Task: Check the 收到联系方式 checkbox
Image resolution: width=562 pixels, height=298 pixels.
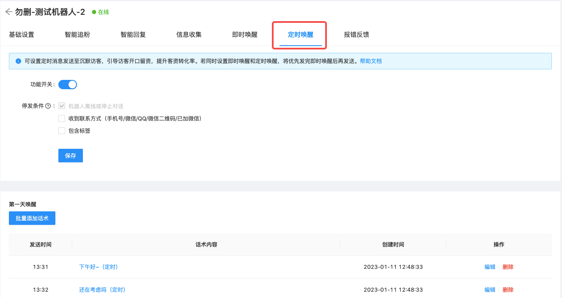Action: (62, 118)
